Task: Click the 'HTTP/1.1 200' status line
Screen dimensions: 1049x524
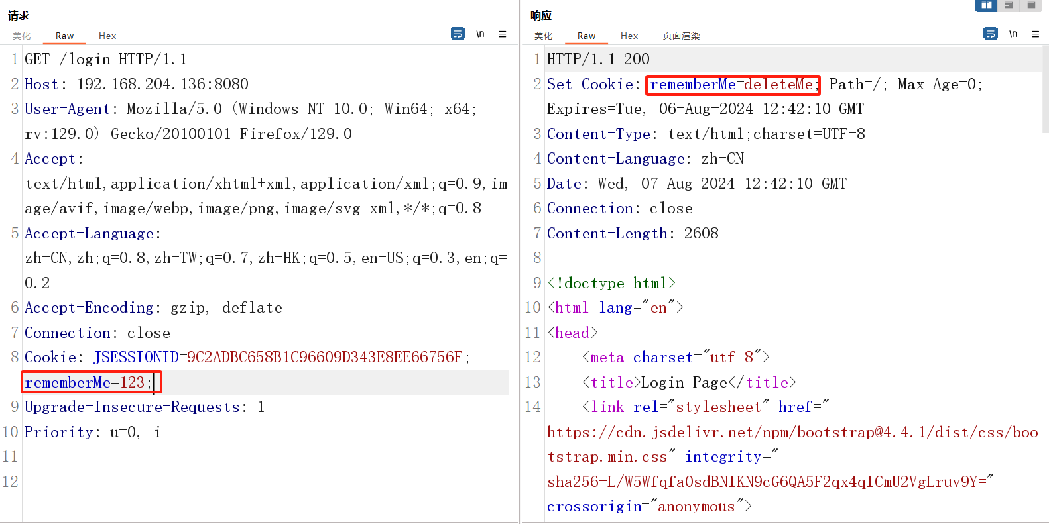Action: pyautogui.click(x=598, y=59)
